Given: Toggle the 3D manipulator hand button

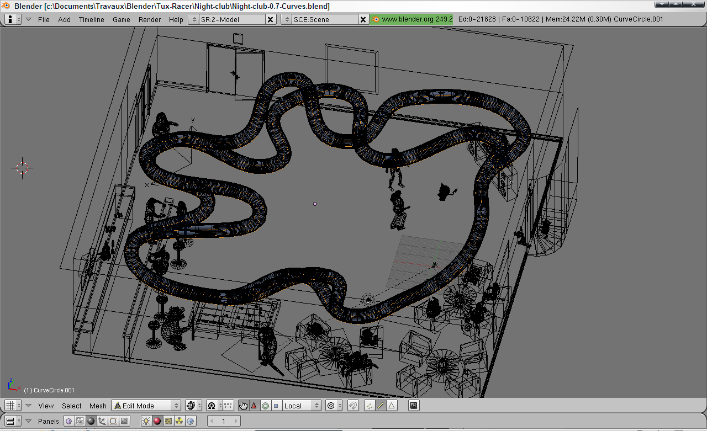Looking at the screenshot, I should 244,406.
